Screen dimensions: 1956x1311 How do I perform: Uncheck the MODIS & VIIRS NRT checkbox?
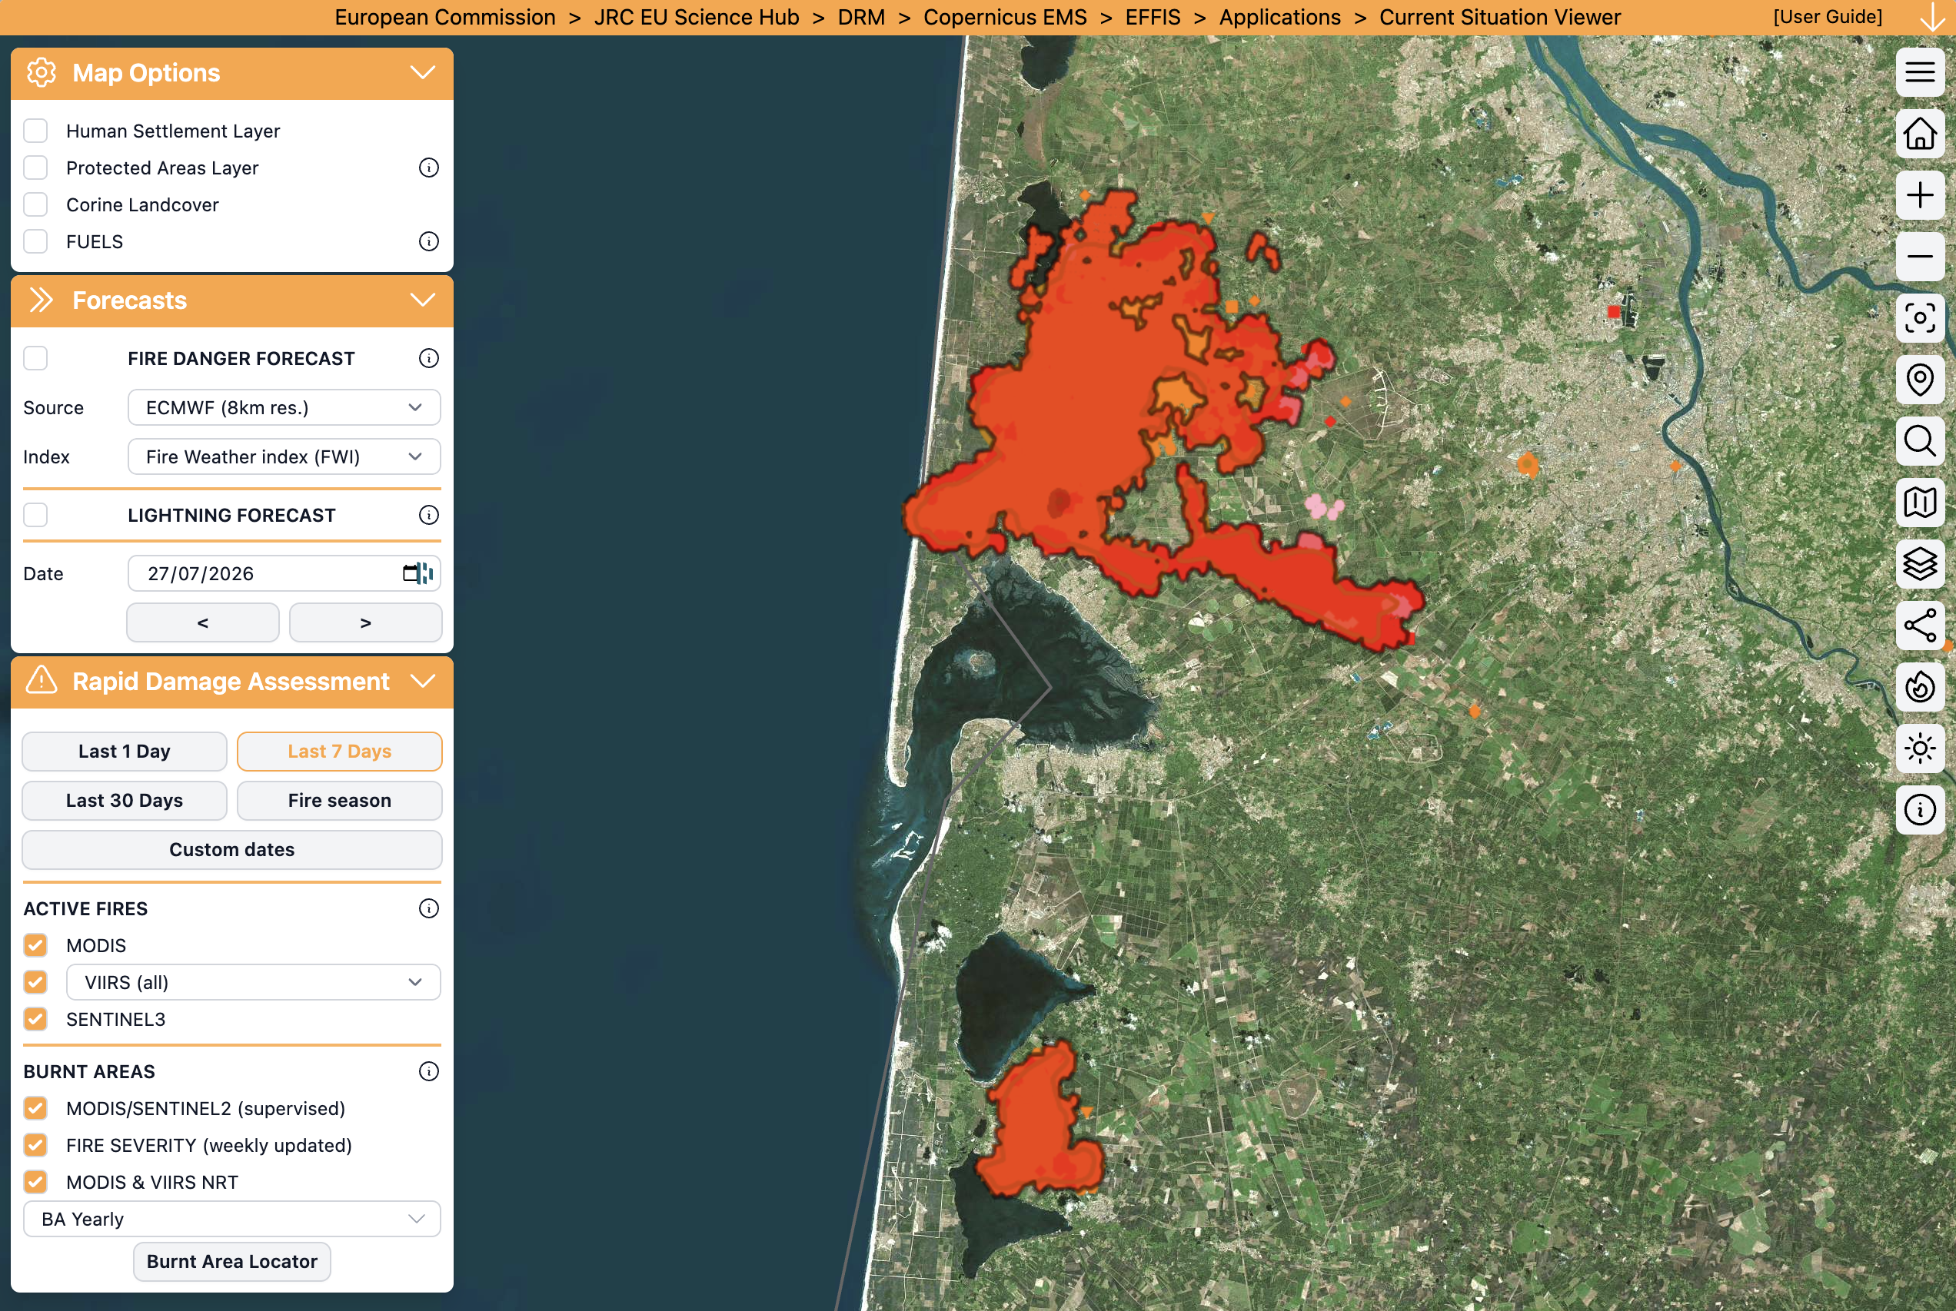point(35,1182)
